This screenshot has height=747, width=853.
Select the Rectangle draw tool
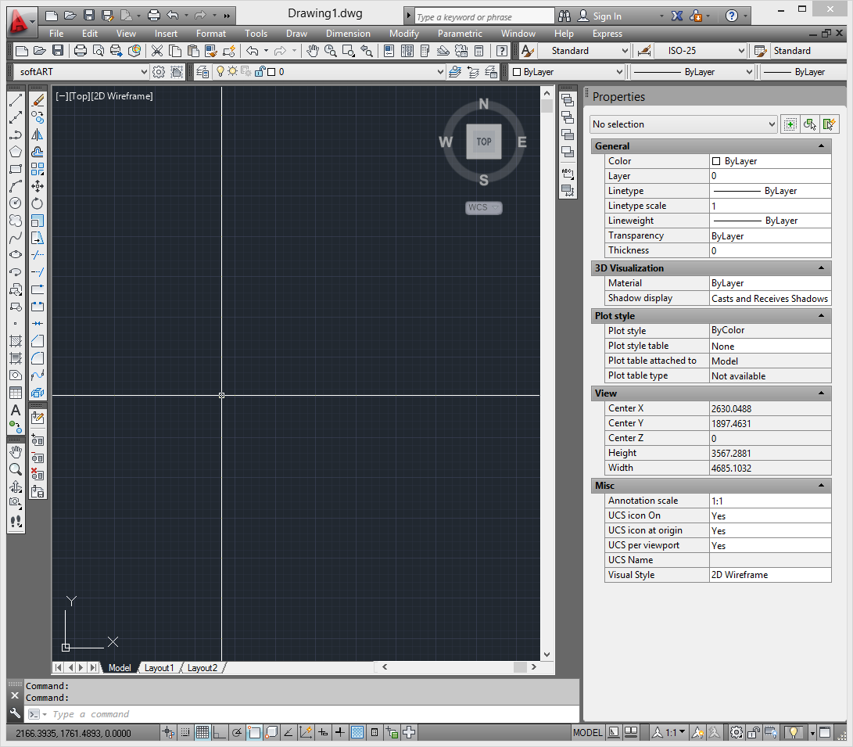pos(16,169)
